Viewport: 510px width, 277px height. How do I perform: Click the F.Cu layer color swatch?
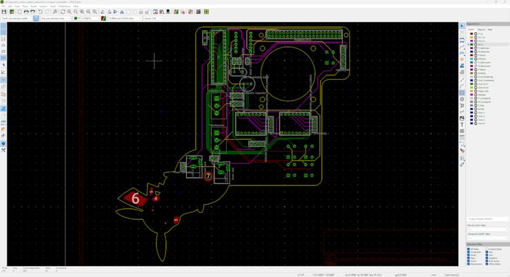(471, 34)
